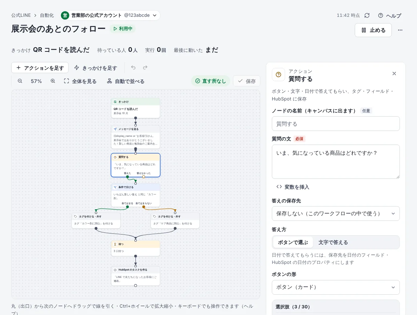Click the 答えた output port
This screenshot has height=315, width=417.
click(x=127, y=177)
